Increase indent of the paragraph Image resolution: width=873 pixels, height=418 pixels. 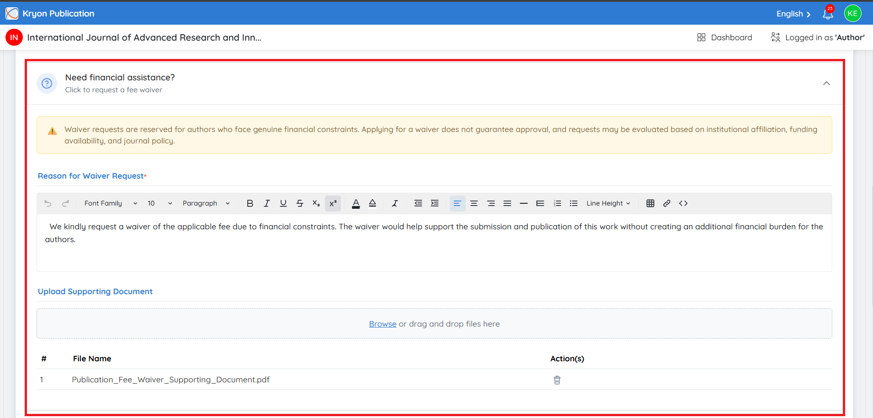point(435,203)
